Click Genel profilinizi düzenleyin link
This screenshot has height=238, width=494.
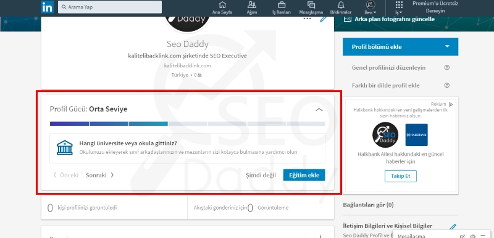coord(388,67)
